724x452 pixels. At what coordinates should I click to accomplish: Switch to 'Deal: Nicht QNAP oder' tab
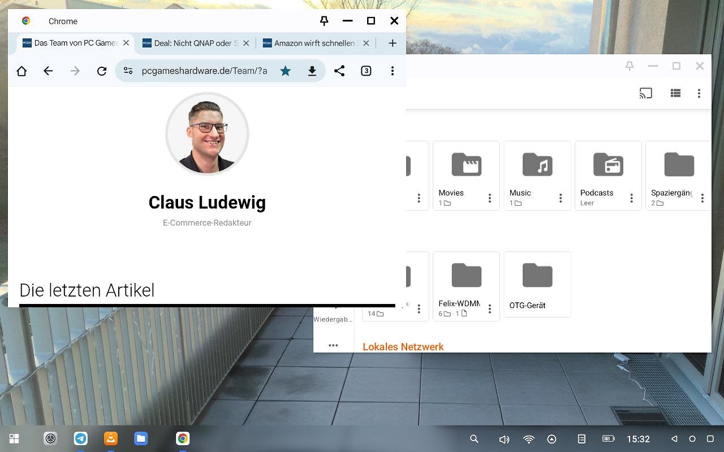196,43
